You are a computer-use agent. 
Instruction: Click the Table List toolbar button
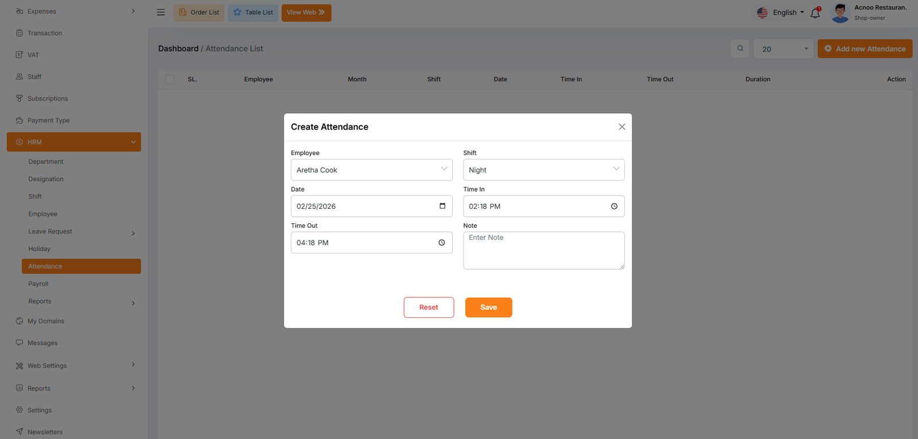pyautogui.click(x=253, y=13)
